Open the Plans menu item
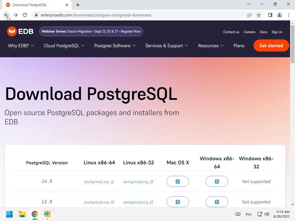This screenshot has height=221, width=295. click(x=239, y=46)
